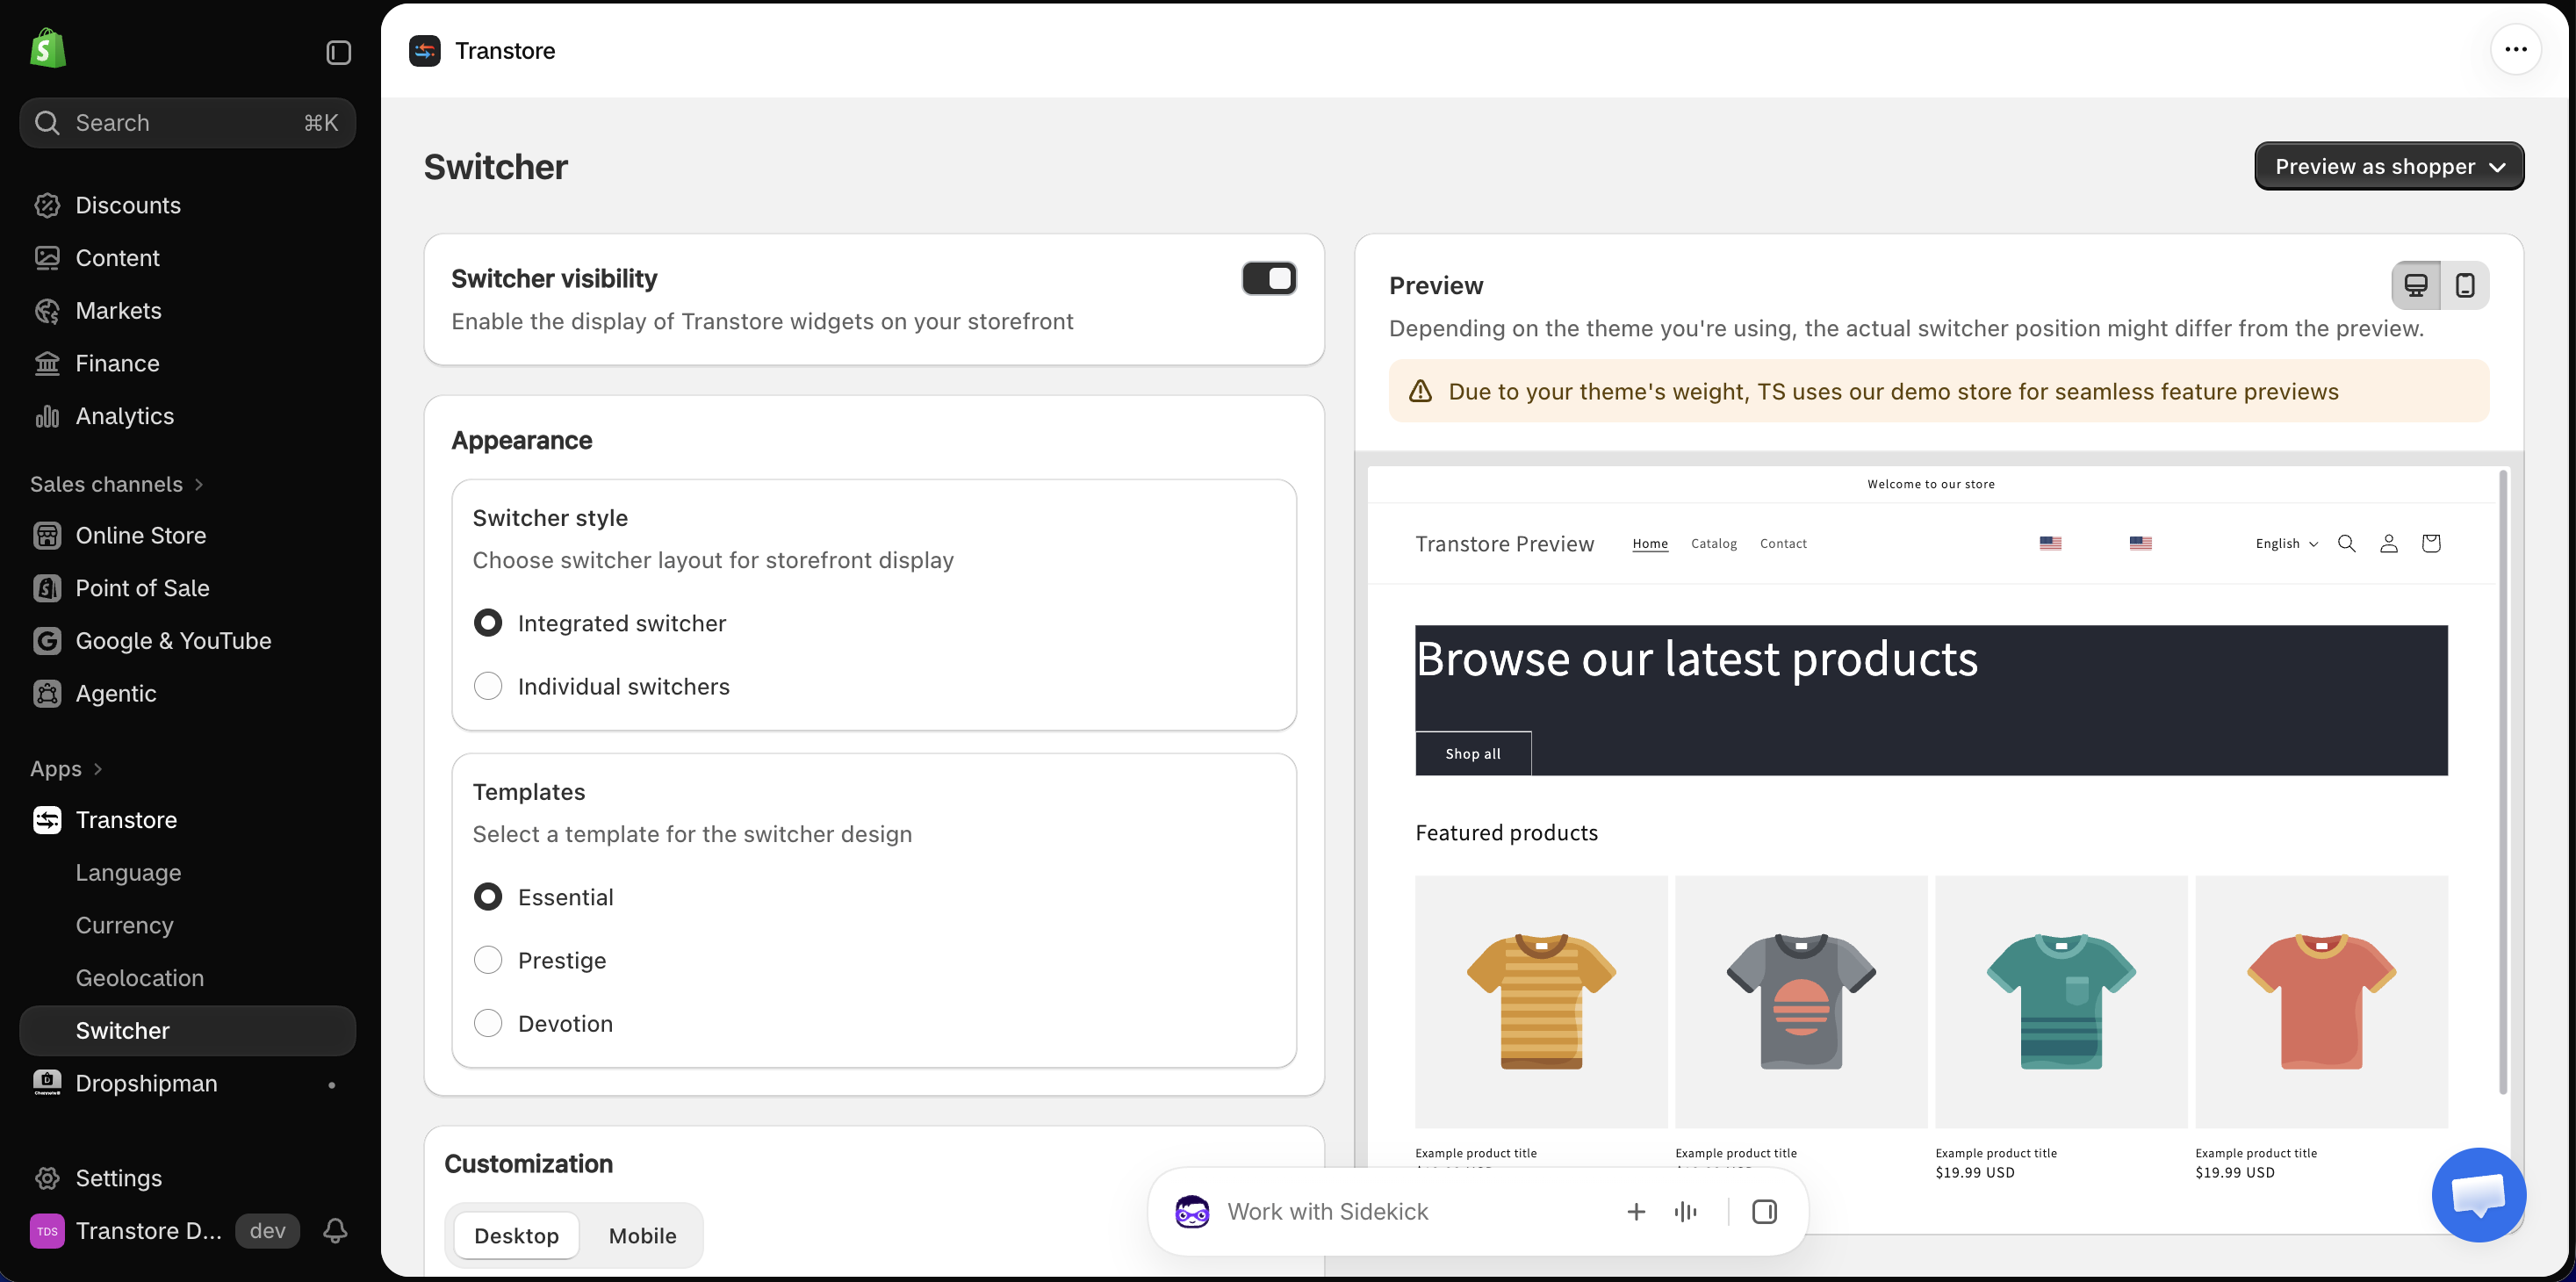This screenshot has width=2576, height=1282.
Task: Collapse the sidebar with panel icon
Action: pyautogui.click(x=338, y=52)
